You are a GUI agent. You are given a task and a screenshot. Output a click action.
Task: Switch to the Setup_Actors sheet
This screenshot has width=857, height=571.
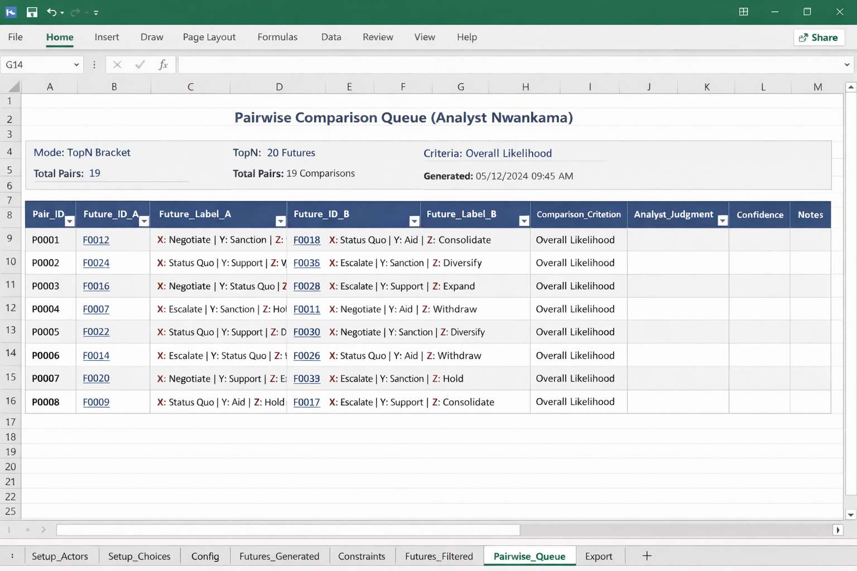click(60, 556)
